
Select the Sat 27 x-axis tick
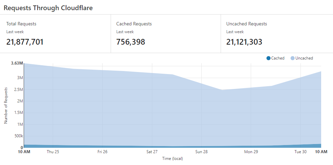tap(152, 152)
